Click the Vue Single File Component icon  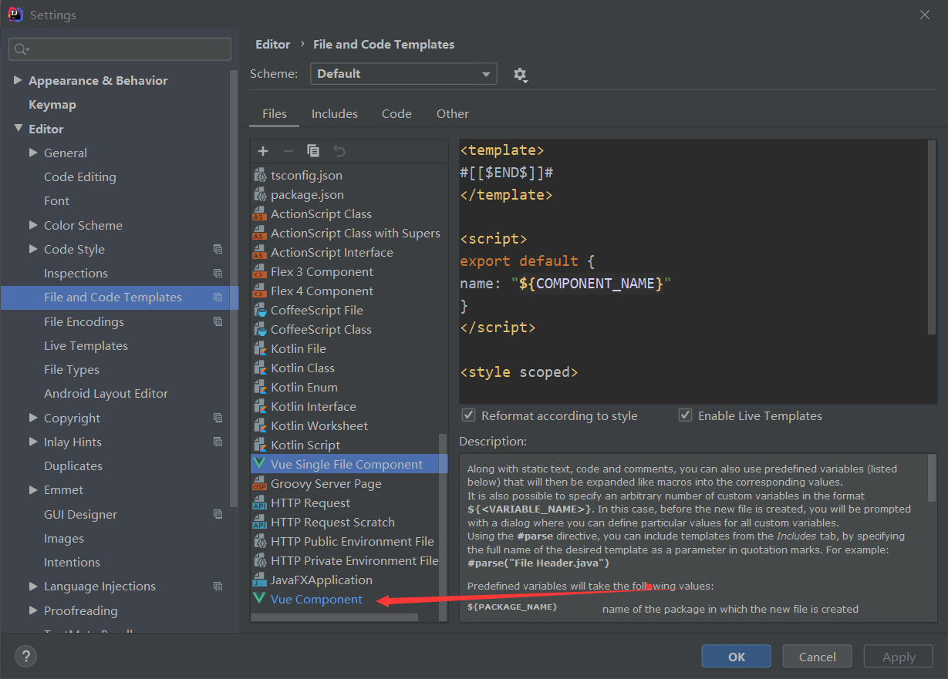tap(259, 464)
